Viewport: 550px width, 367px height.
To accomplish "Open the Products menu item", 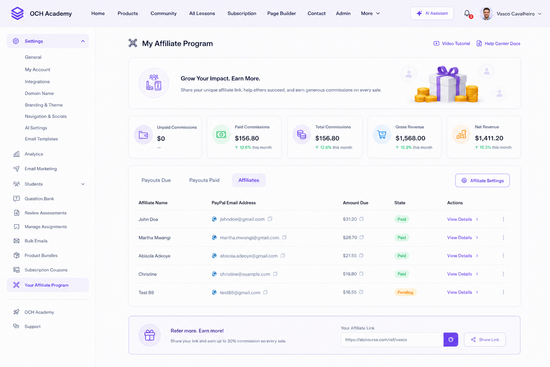I will tap(128, 13).
